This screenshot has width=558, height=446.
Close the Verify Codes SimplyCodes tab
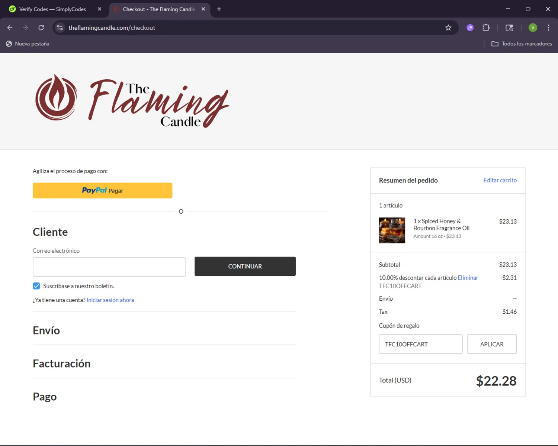point(99,9)
